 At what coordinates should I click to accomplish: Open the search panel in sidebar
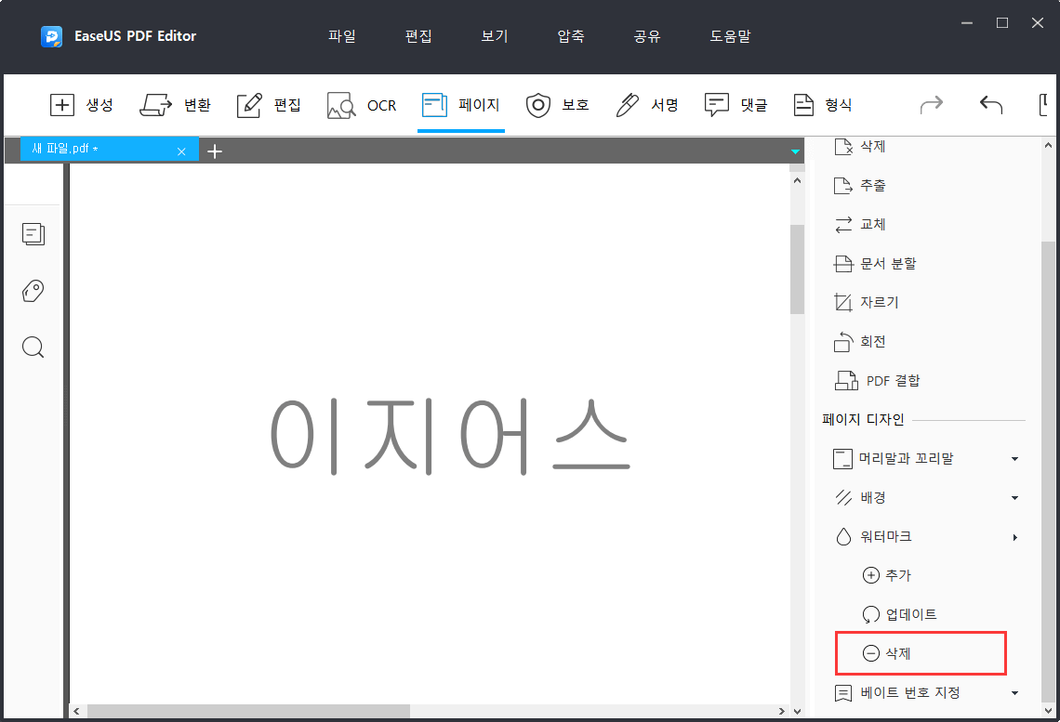pyautogui.click(x=33, y=347)
